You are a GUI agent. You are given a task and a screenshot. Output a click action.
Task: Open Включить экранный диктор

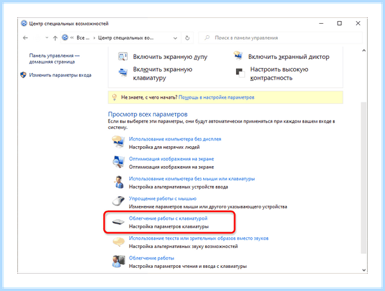click(289, 57)
